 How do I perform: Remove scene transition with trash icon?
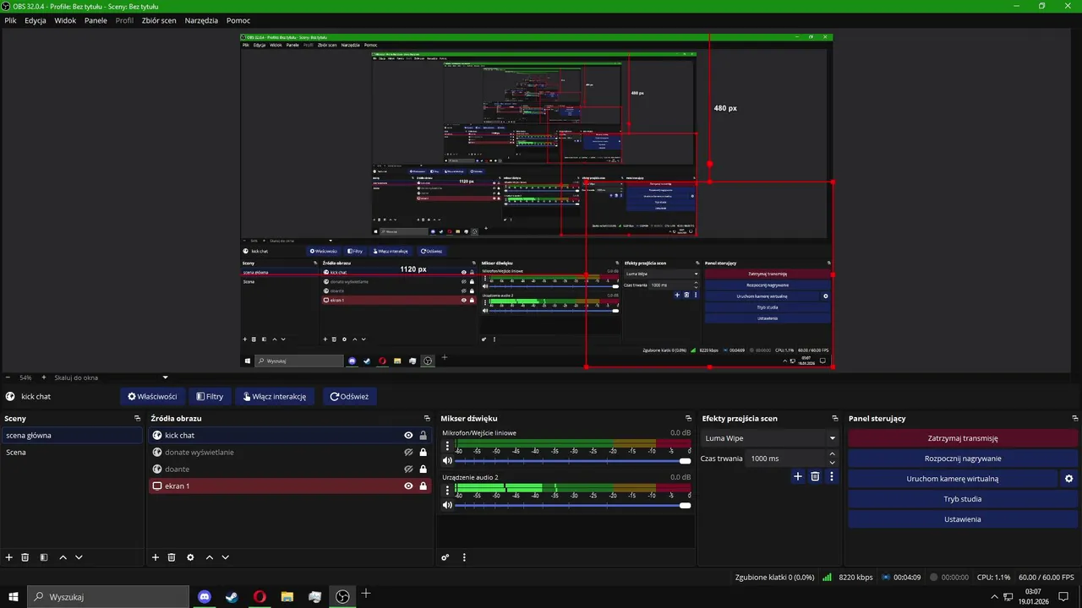coord(815,476)
